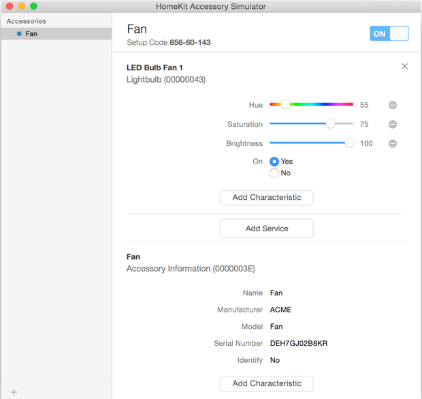Click the Model field value Fan
Viewport: 422px width, 399px height.
click(276, 327)
